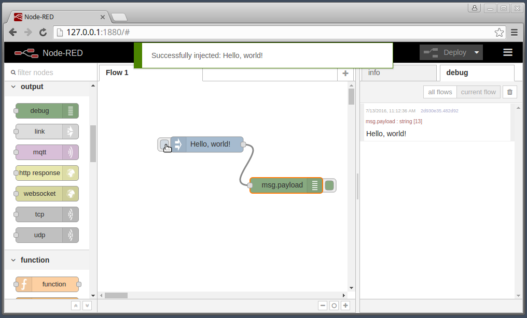Click the palette scroll up arrow
The height and width of the screenshot is (318, 527).
tap(93, 86)
